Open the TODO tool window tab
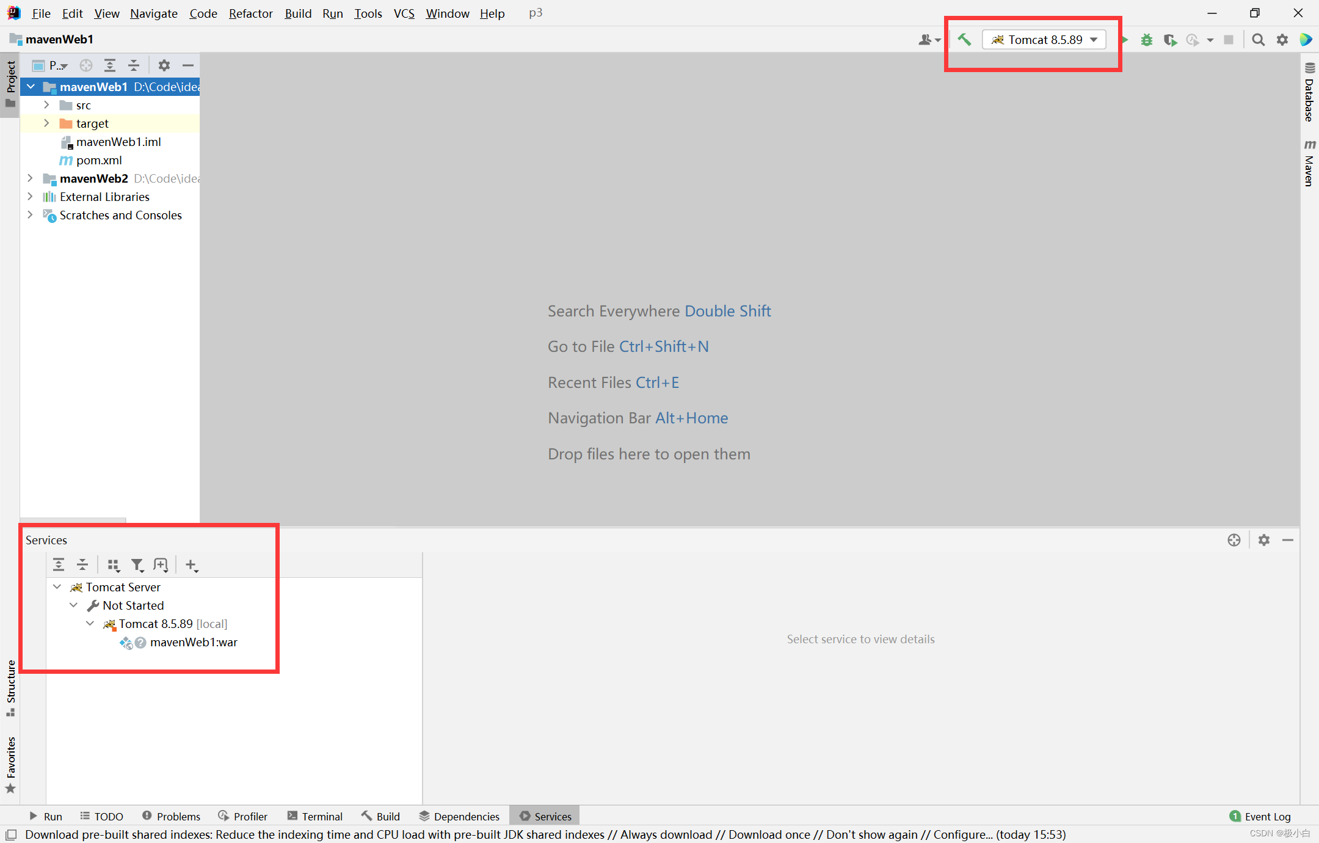Screen dimensions: 1319x843 (x=101, y=816)
